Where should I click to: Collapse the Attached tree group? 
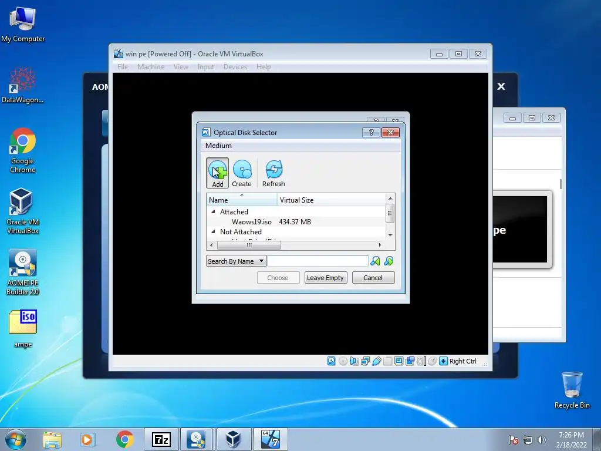[213, 211]
